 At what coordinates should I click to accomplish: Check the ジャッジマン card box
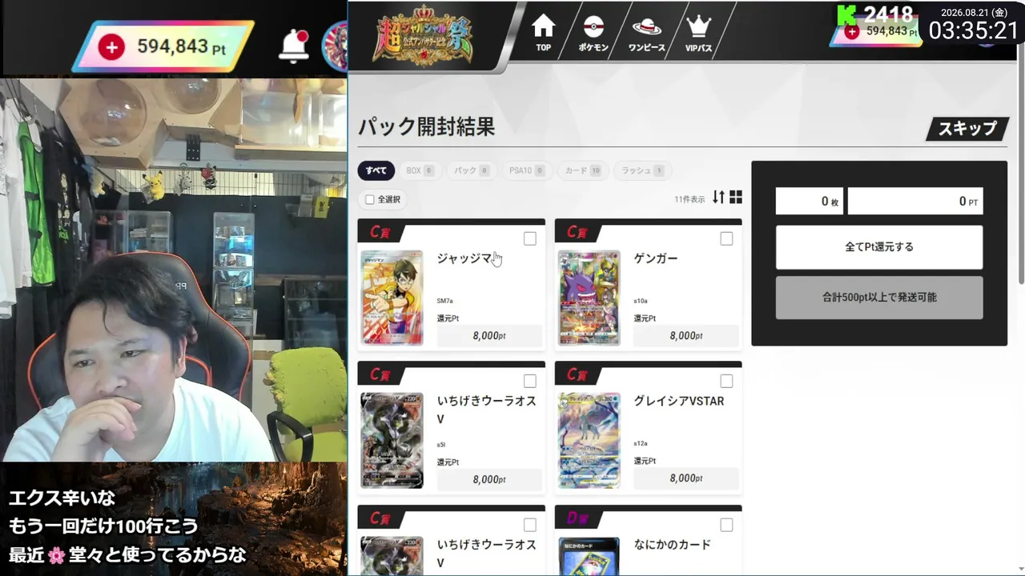(x=529, y=238)
